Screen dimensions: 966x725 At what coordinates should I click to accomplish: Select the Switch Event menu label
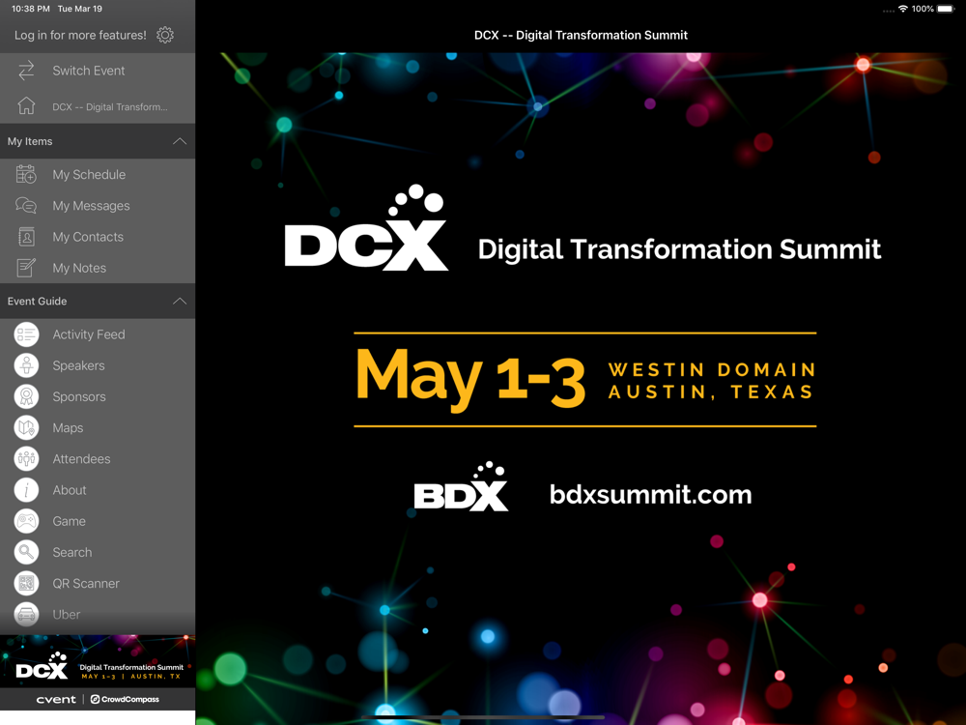pos(89,71)
